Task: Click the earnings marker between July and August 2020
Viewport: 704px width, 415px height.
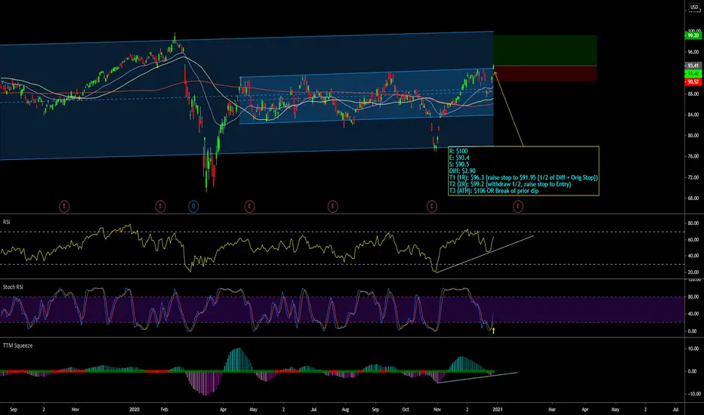Action: point(332,207)
